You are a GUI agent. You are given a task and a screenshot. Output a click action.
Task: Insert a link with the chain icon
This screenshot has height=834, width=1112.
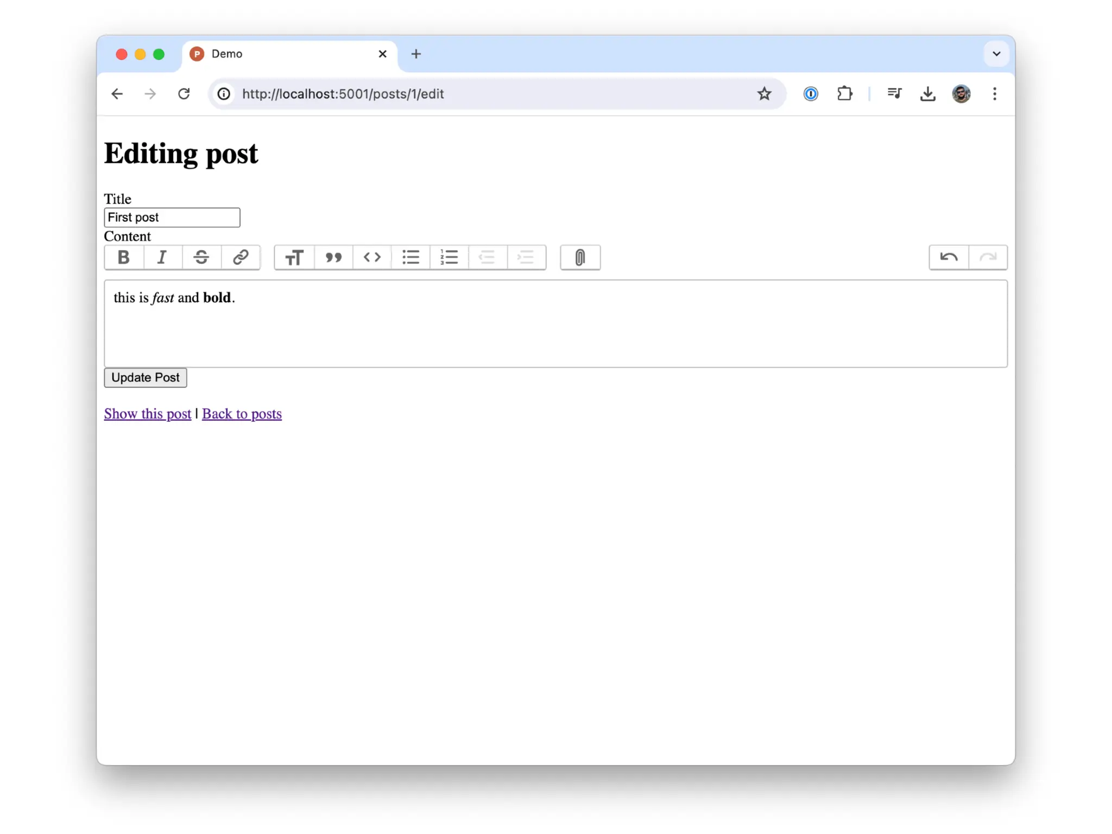click(x=241, y=257)
